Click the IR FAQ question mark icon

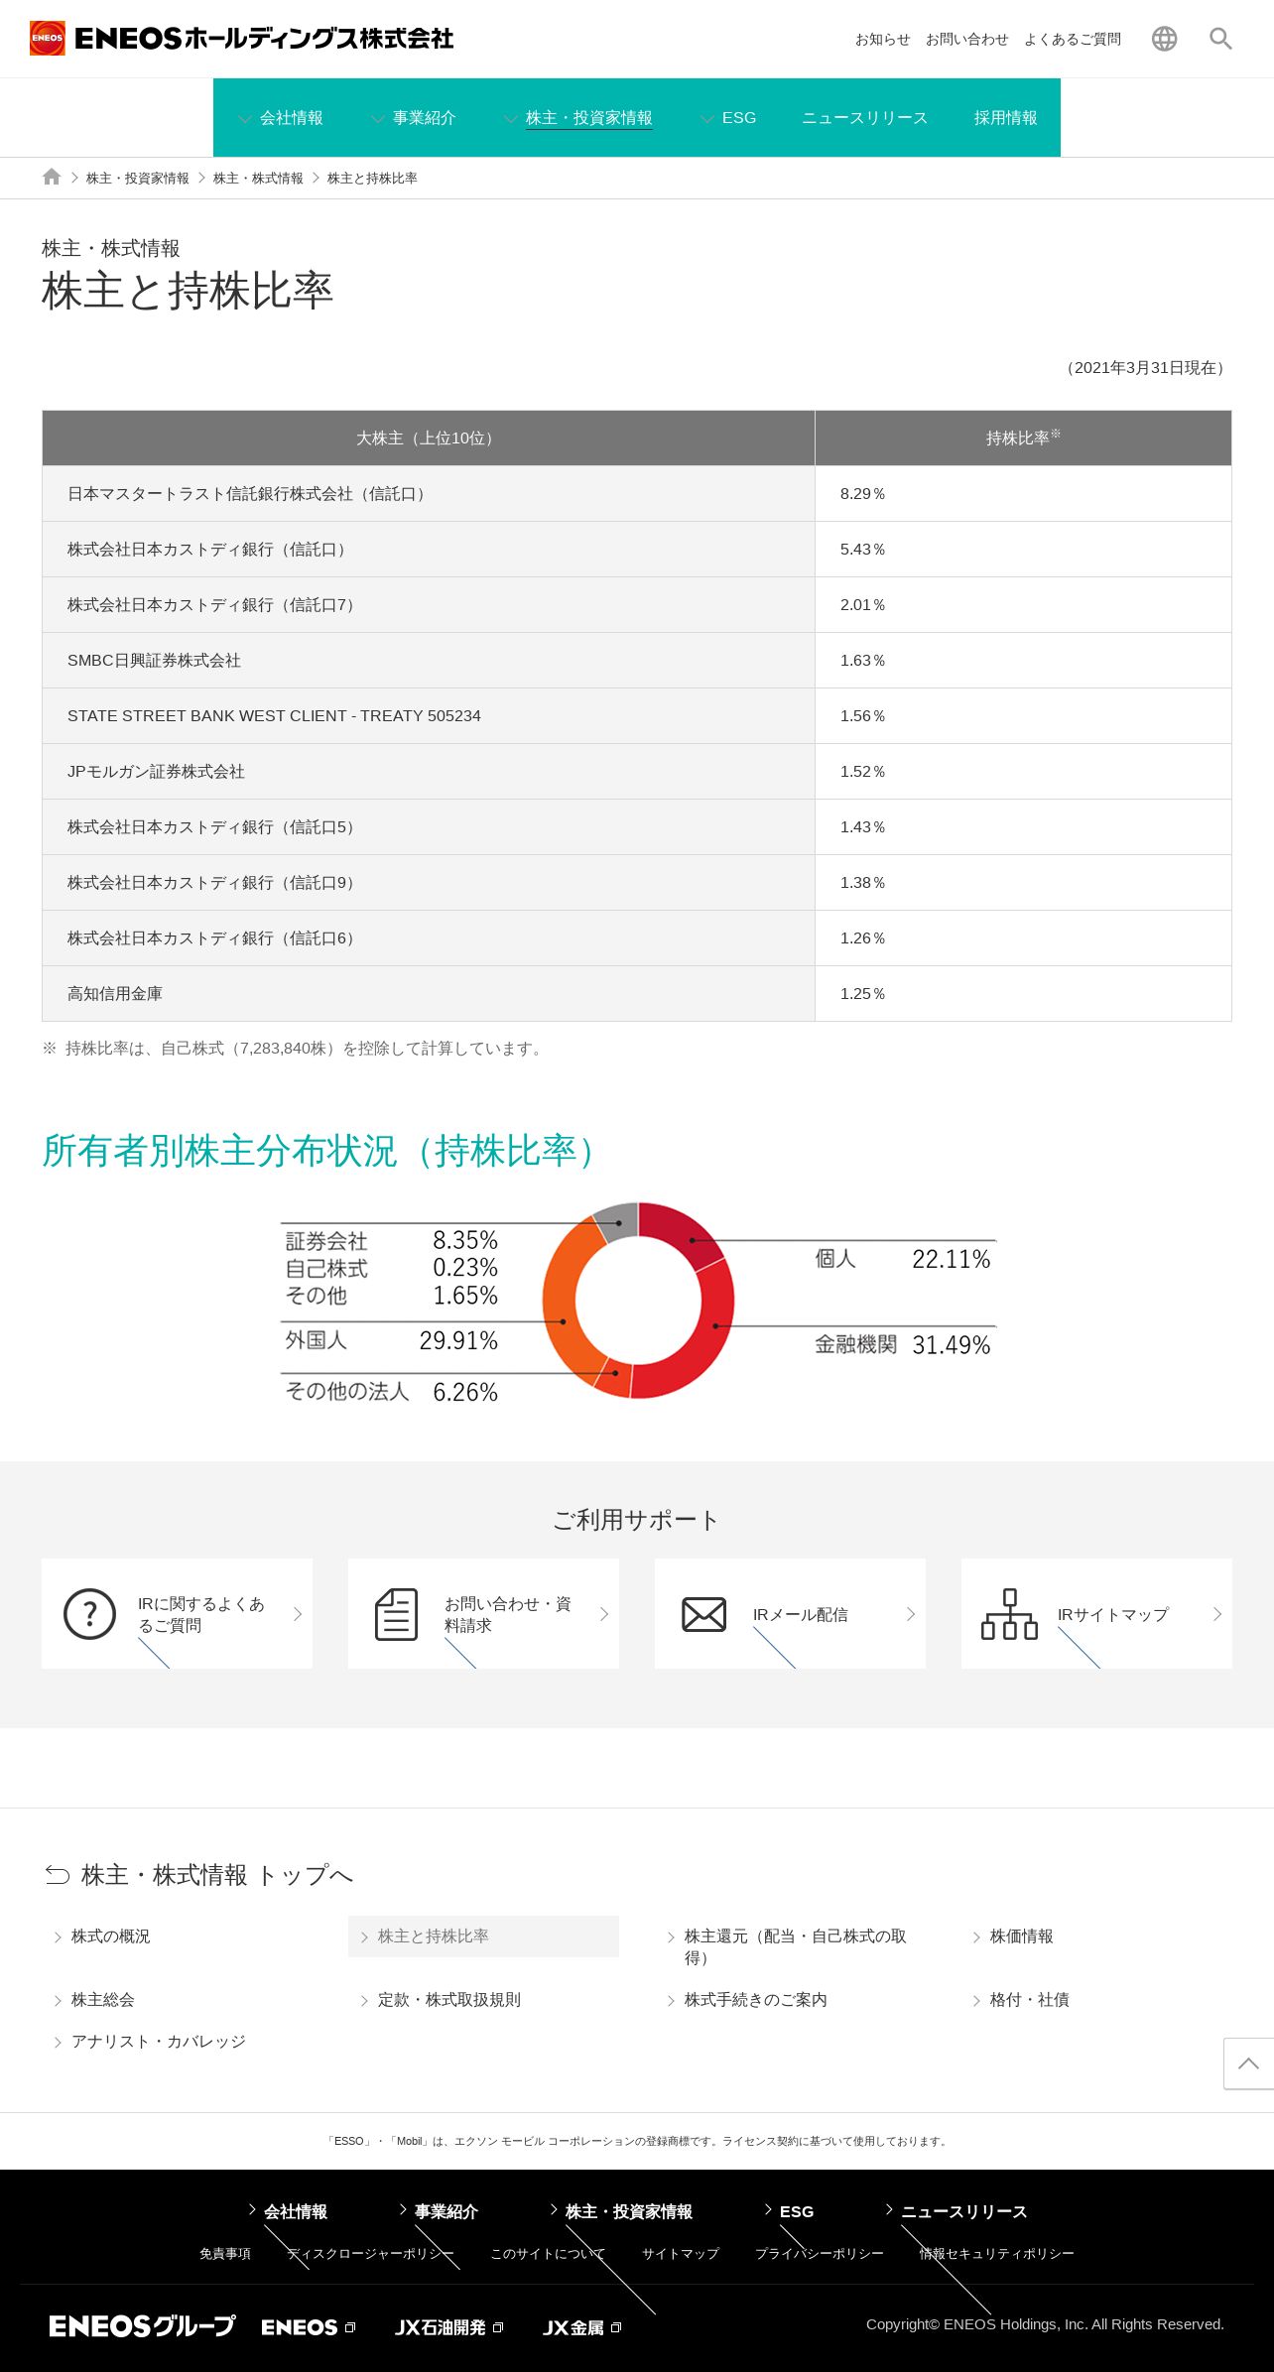(89, 1614)
